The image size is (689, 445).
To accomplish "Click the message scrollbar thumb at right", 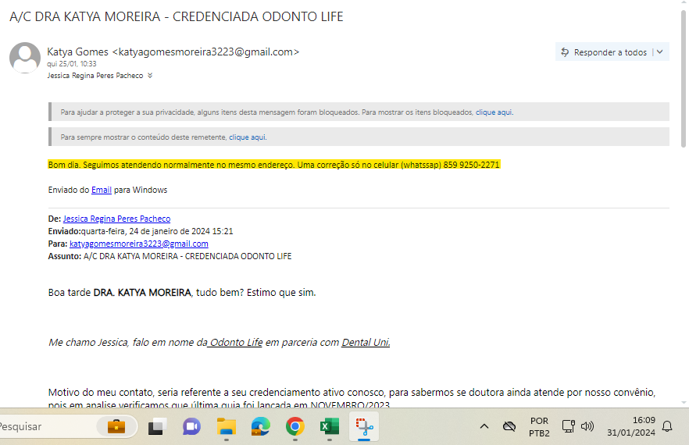I will coord(684,79).
